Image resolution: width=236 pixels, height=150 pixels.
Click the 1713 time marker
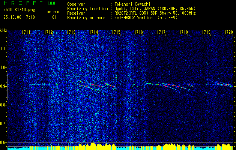[x=71, y=32]
